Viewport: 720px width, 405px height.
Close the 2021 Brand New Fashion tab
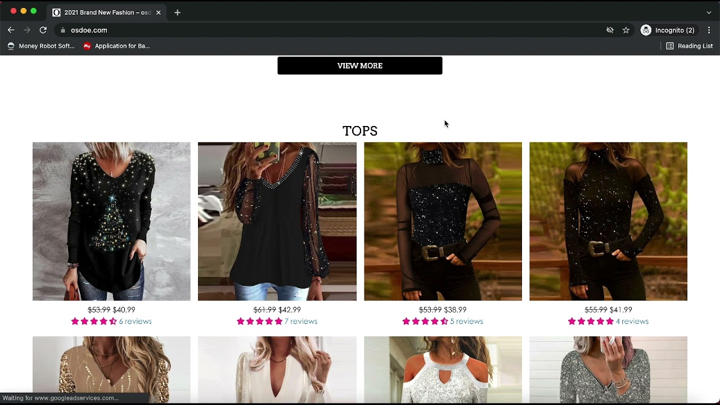(159, 12)
